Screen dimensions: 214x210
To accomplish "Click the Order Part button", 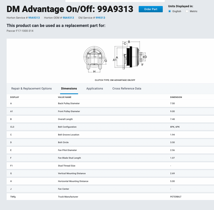I will point(151,9).
